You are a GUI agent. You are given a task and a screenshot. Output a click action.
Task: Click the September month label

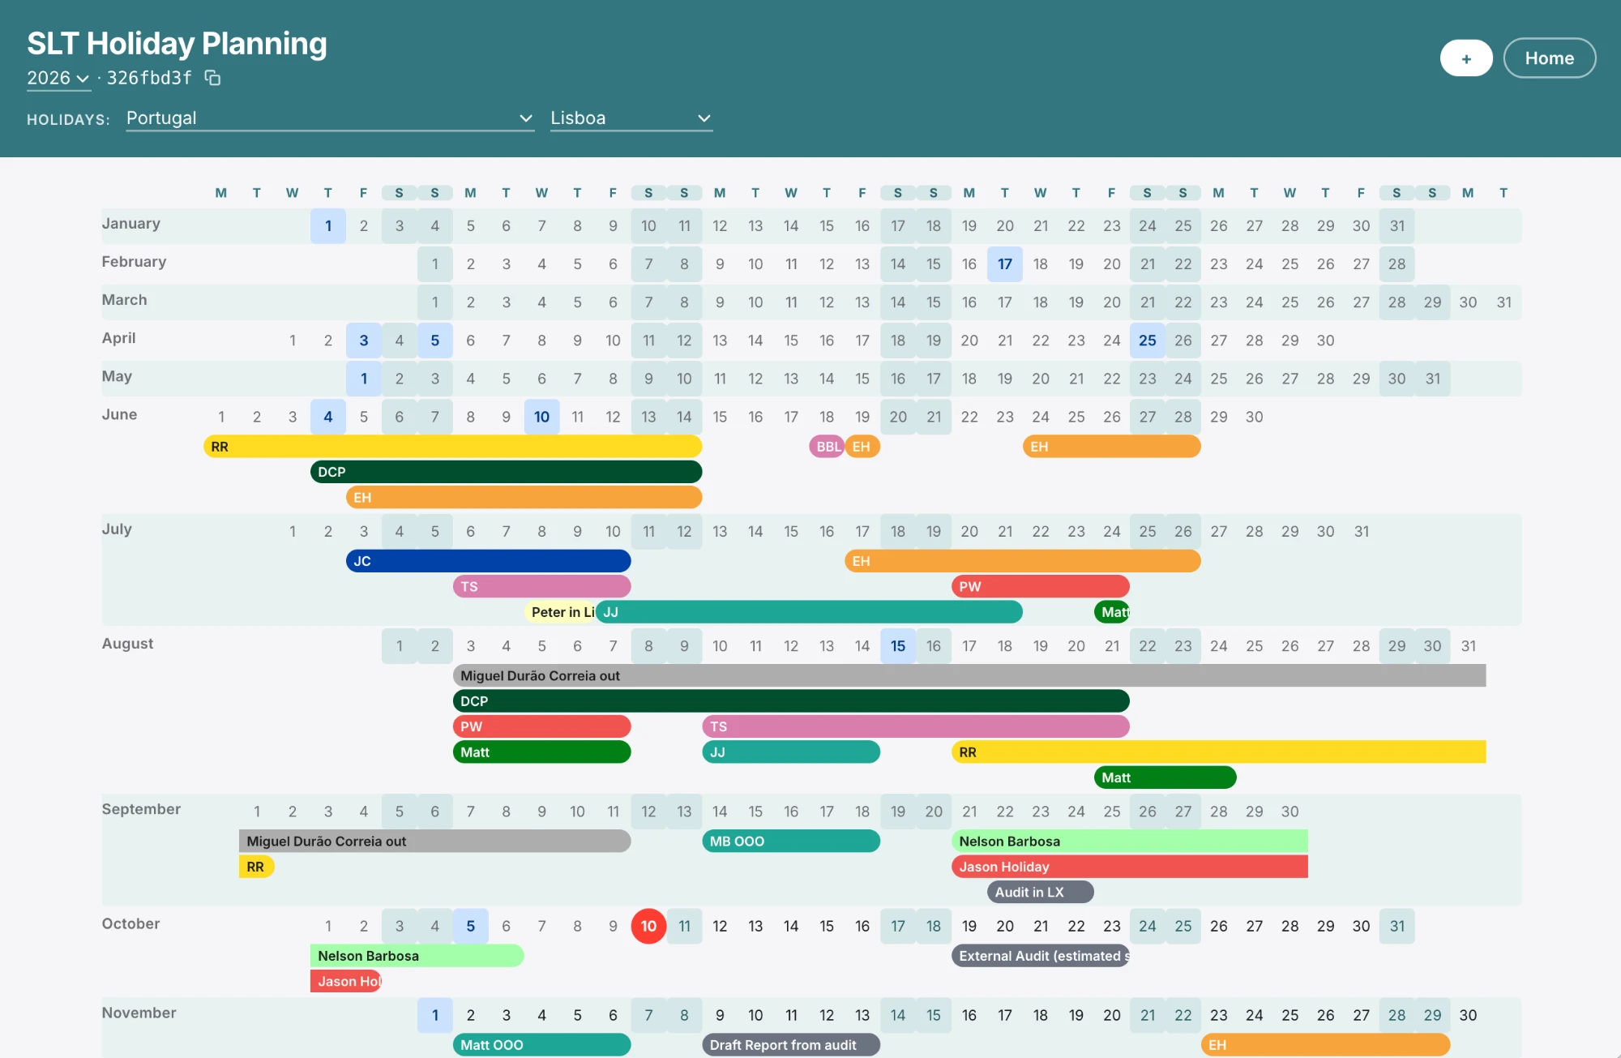(141, 809)
